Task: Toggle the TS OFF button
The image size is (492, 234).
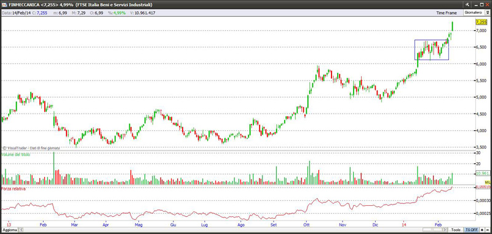Action: [471, 230]
